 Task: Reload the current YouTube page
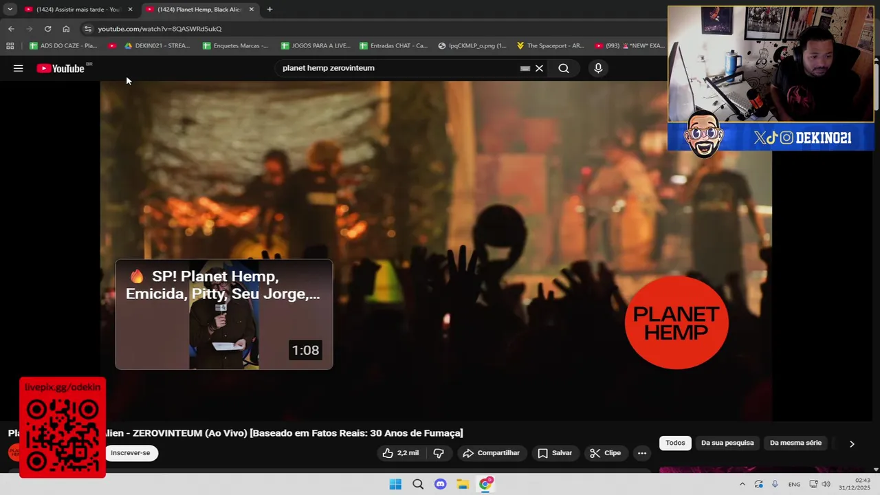click(x=47, y=29)
